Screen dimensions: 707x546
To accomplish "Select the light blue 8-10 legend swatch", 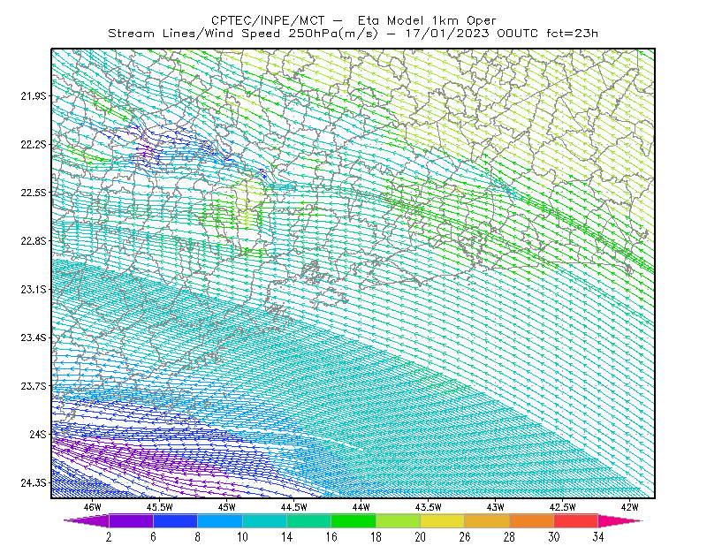I will (x=220, y=521).
